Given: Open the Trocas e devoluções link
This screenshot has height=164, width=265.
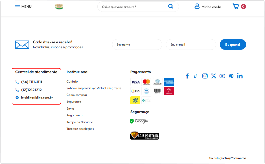Looking at the screenshot, I should pyautogui.click(x=80, y=129).
